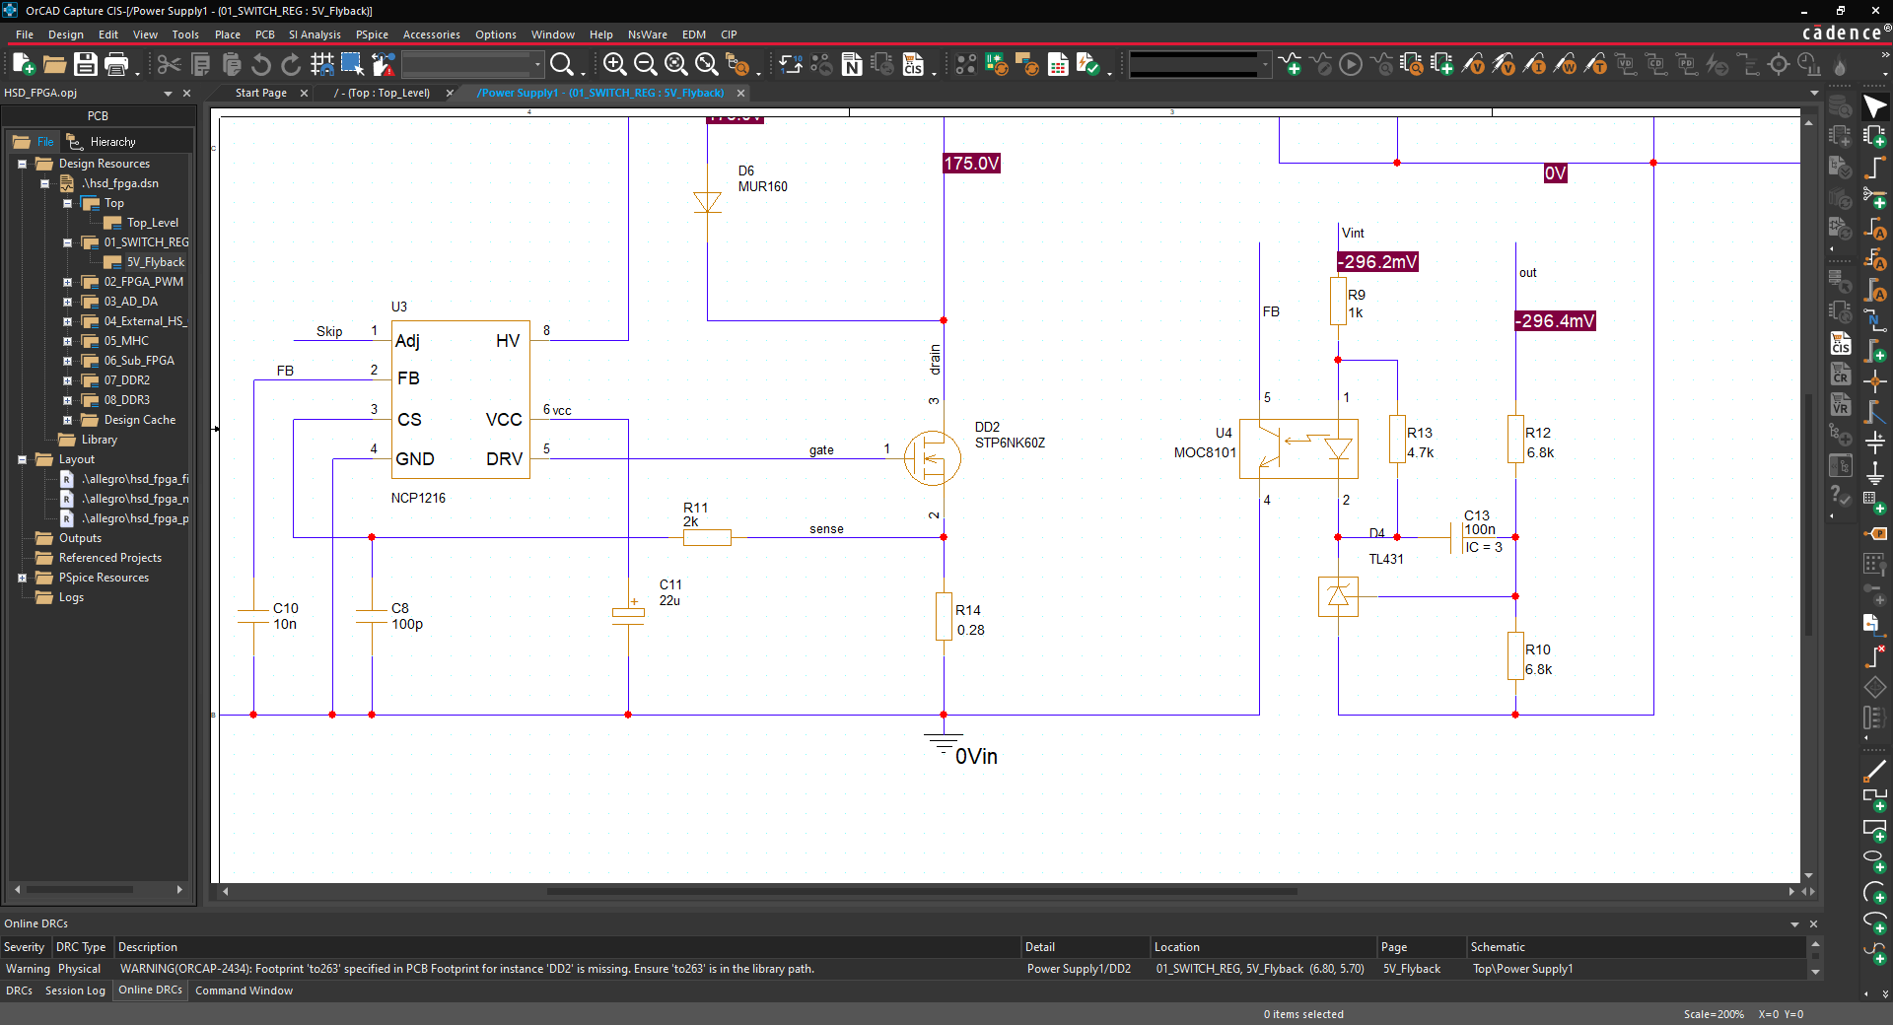Click the Zoom Out magnifier icon
This screenshot has height=1025, width=1893.
645,65
